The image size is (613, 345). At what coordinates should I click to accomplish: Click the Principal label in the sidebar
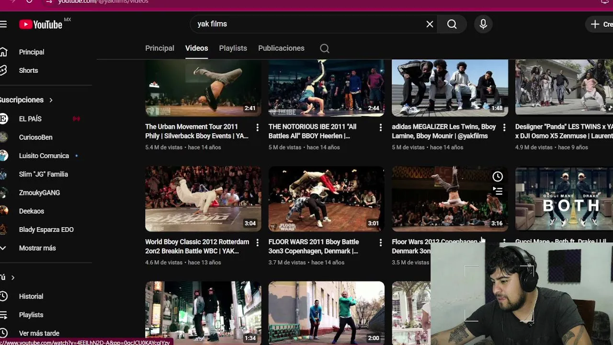click(x=32, y=52)
